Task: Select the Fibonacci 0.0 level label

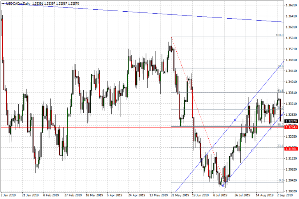Action: [x=281, y=180]
